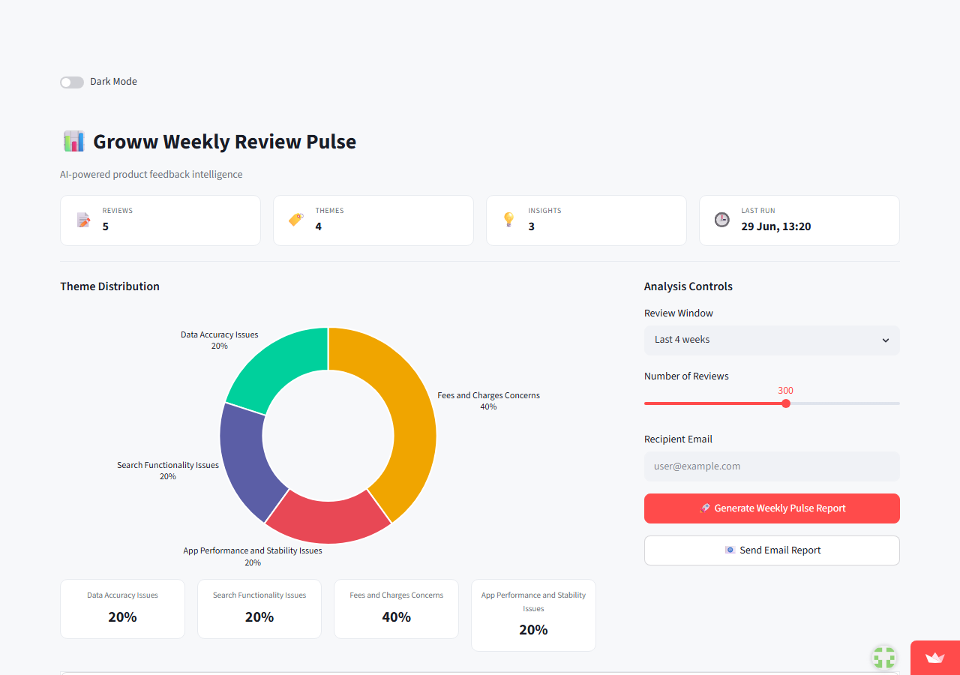Click the Data Accuracy Issues chart label
960x675 pixels.
pos(219,340)
